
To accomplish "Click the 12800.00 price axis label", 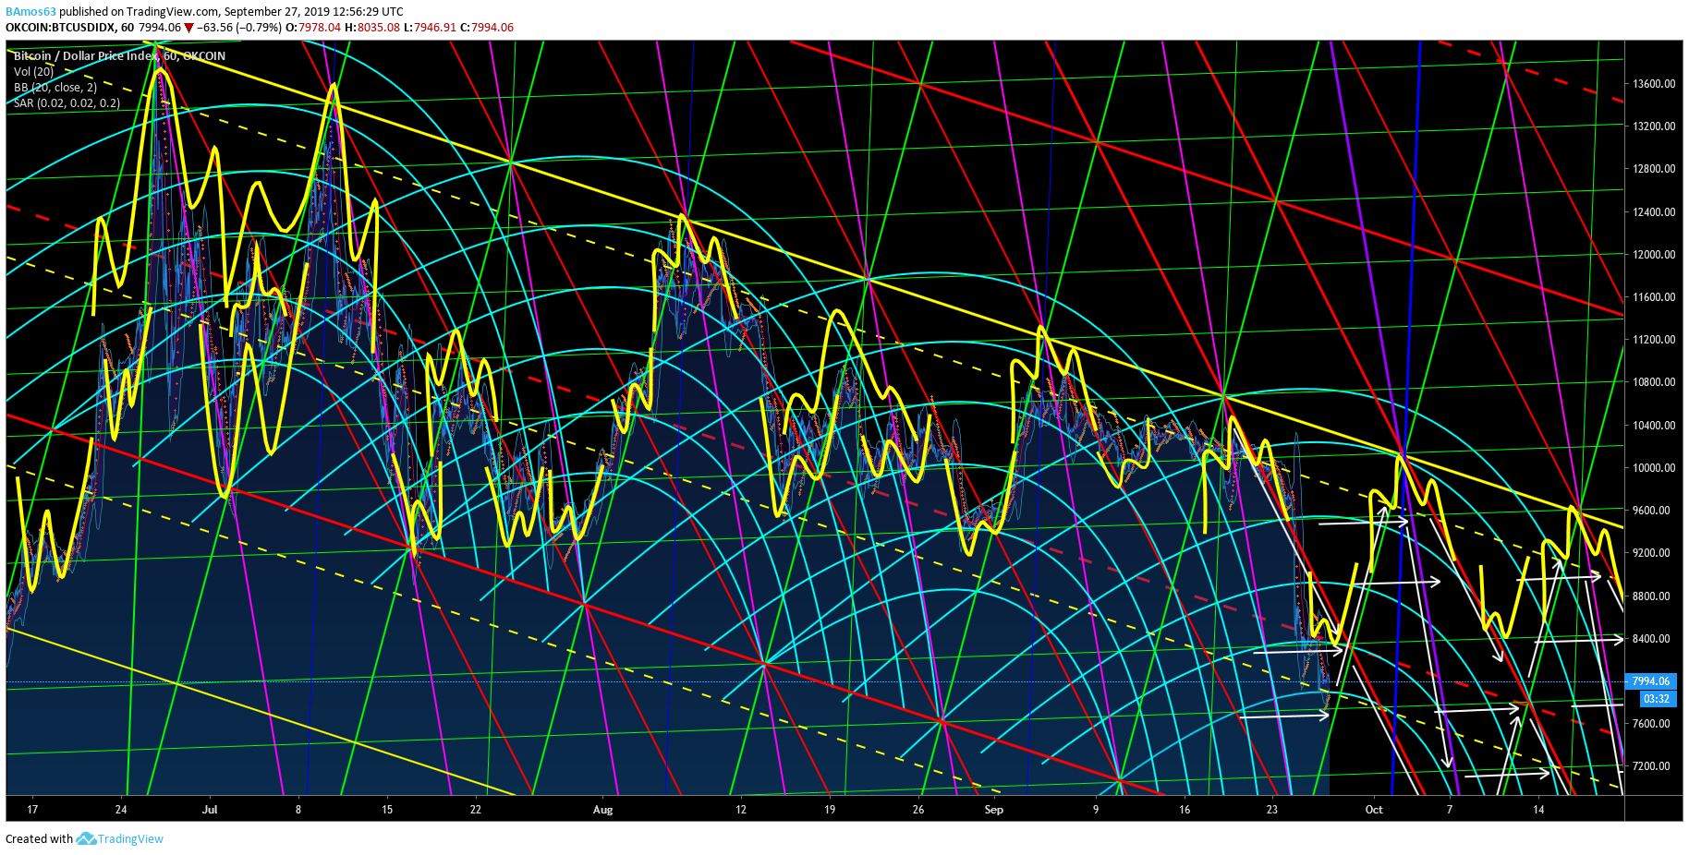I will click(x=1654, y=169).
